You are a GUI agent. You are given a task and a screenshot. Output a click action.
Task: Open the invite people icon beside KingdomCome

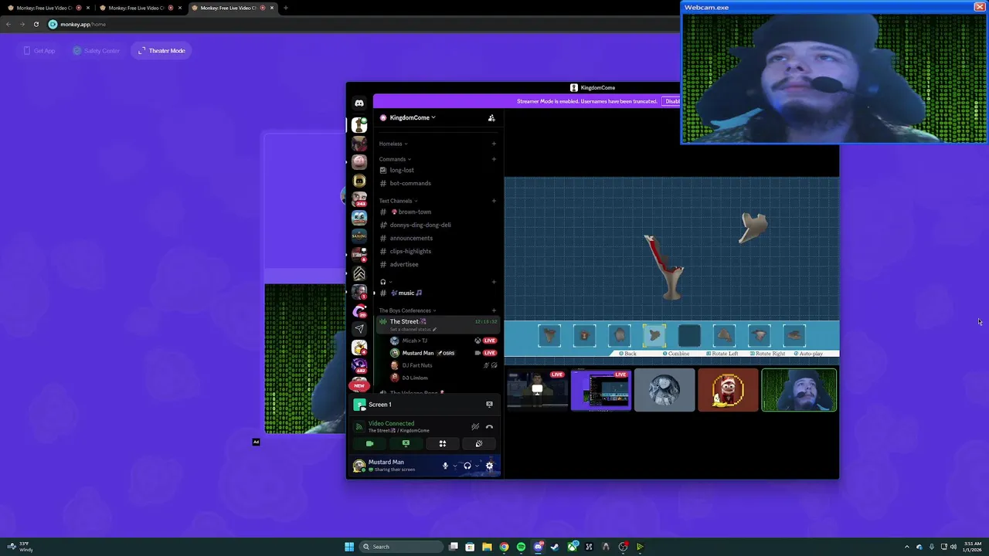click(491, 117)
